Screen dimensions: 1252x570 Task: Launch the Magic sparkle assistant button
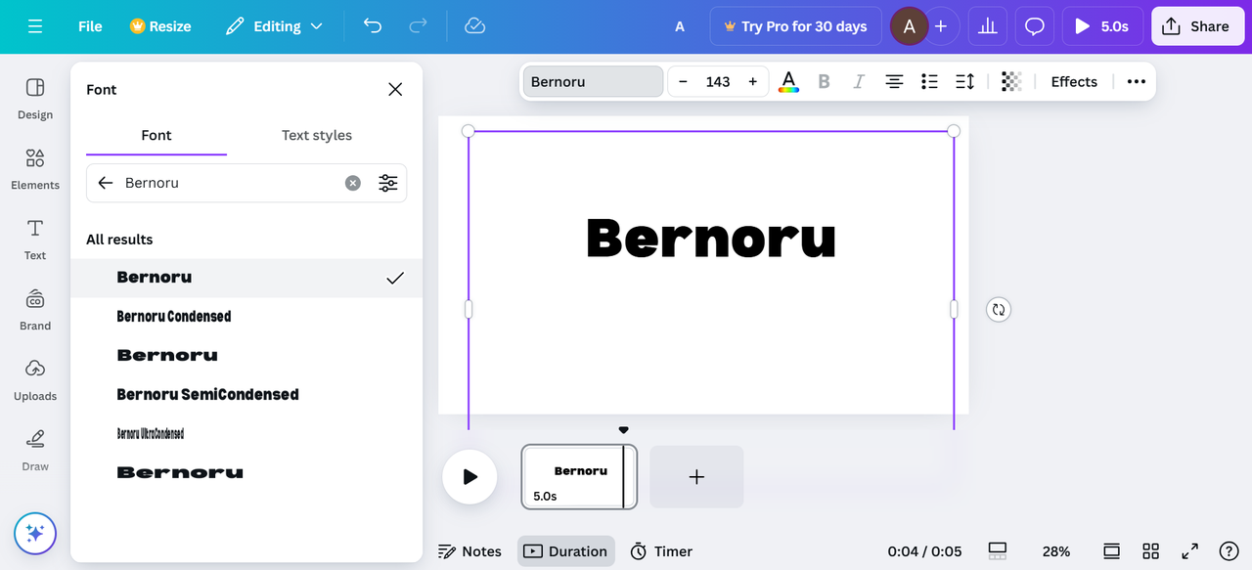(x=35, y=534)
